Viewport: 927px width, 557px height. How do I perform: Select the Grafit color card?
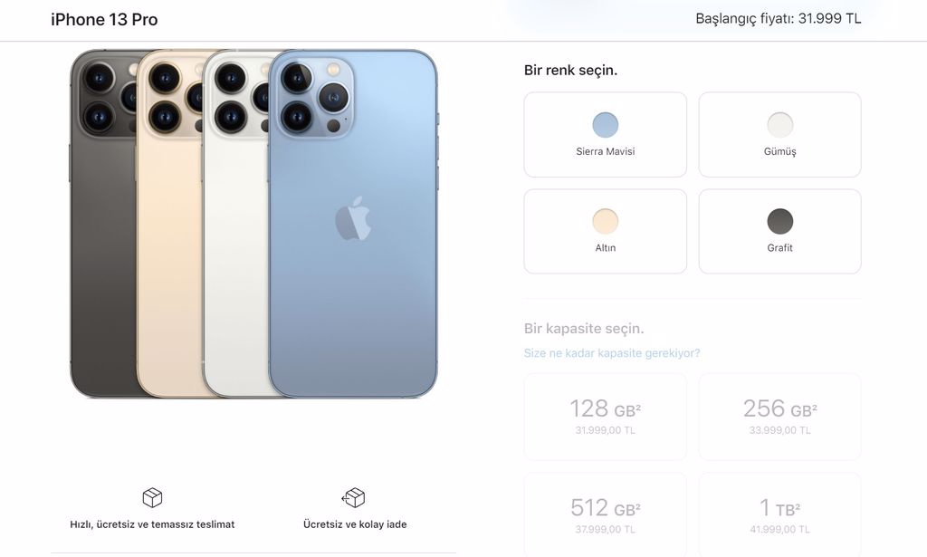[x=779, y=231]
